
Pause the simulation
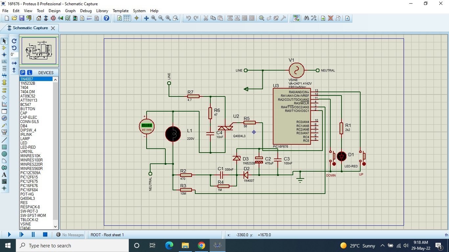(x=33, y=235)
